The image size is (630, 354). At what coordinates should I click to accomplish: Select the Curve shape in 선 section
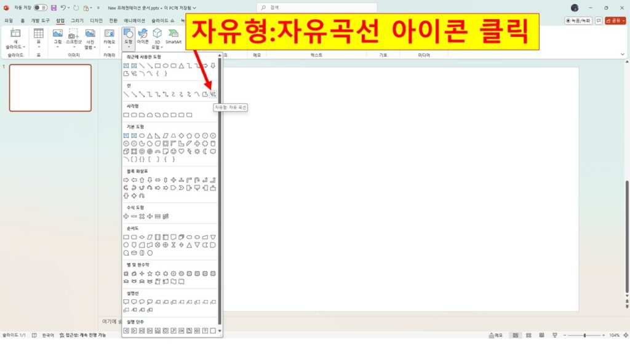coord(197,94)
